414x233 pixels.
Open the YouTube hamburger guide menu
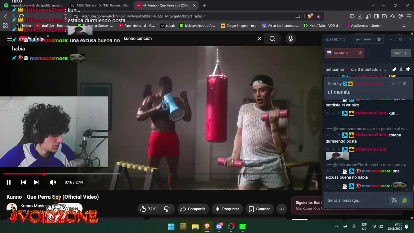tap(10, 39)
